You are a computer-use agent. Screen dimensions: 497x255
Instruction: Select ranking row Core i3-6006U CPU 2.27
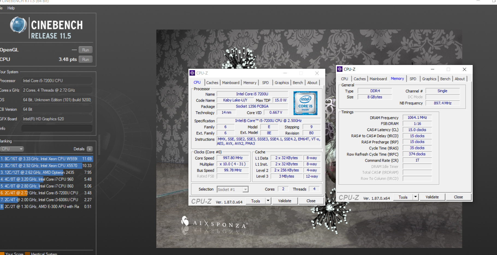click(46, 200)
